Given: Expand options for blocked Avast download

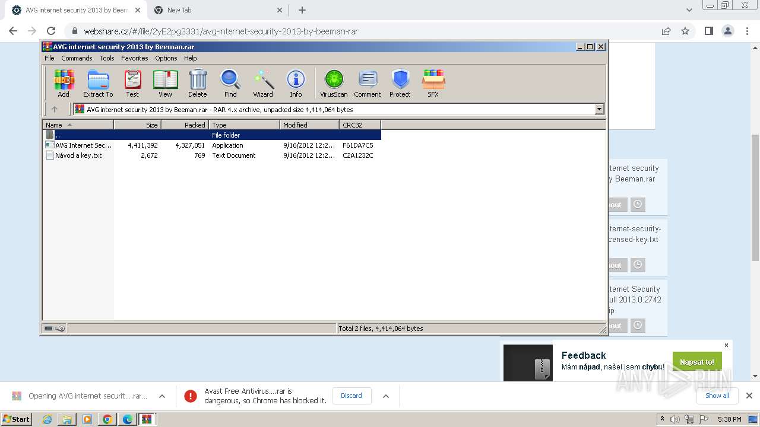Looking at the screenshot, I should [385, 396].
